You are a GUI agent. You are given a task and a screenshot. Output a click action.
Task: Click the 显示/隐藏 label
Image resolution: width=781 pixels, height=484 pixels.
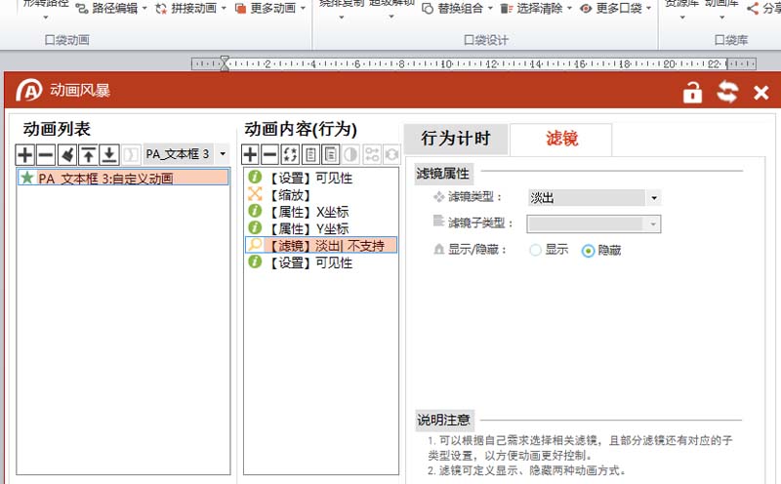pos(476,250)
